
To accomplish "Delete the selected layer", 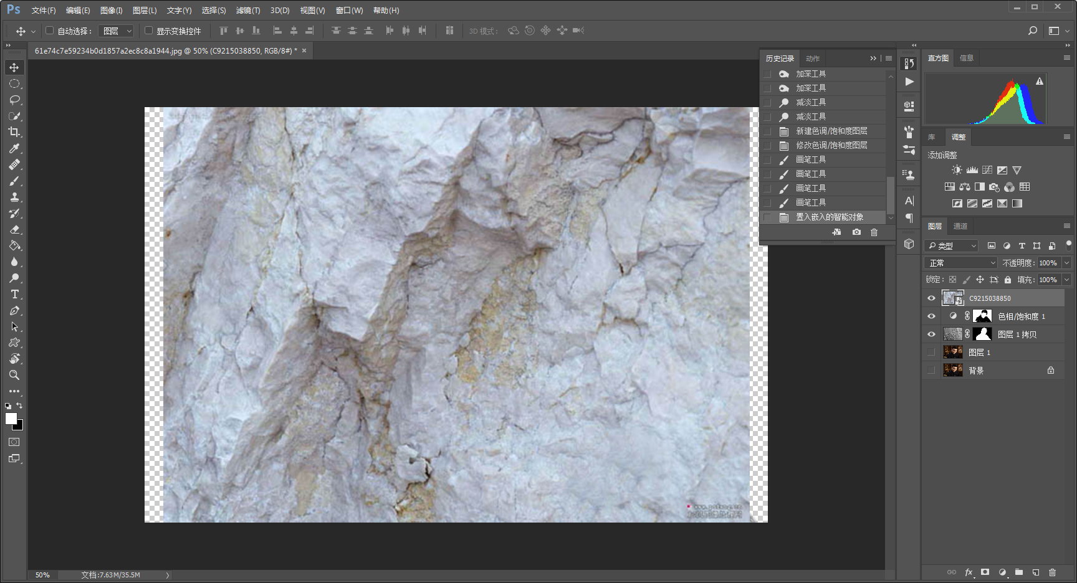I will (1052, 572).
